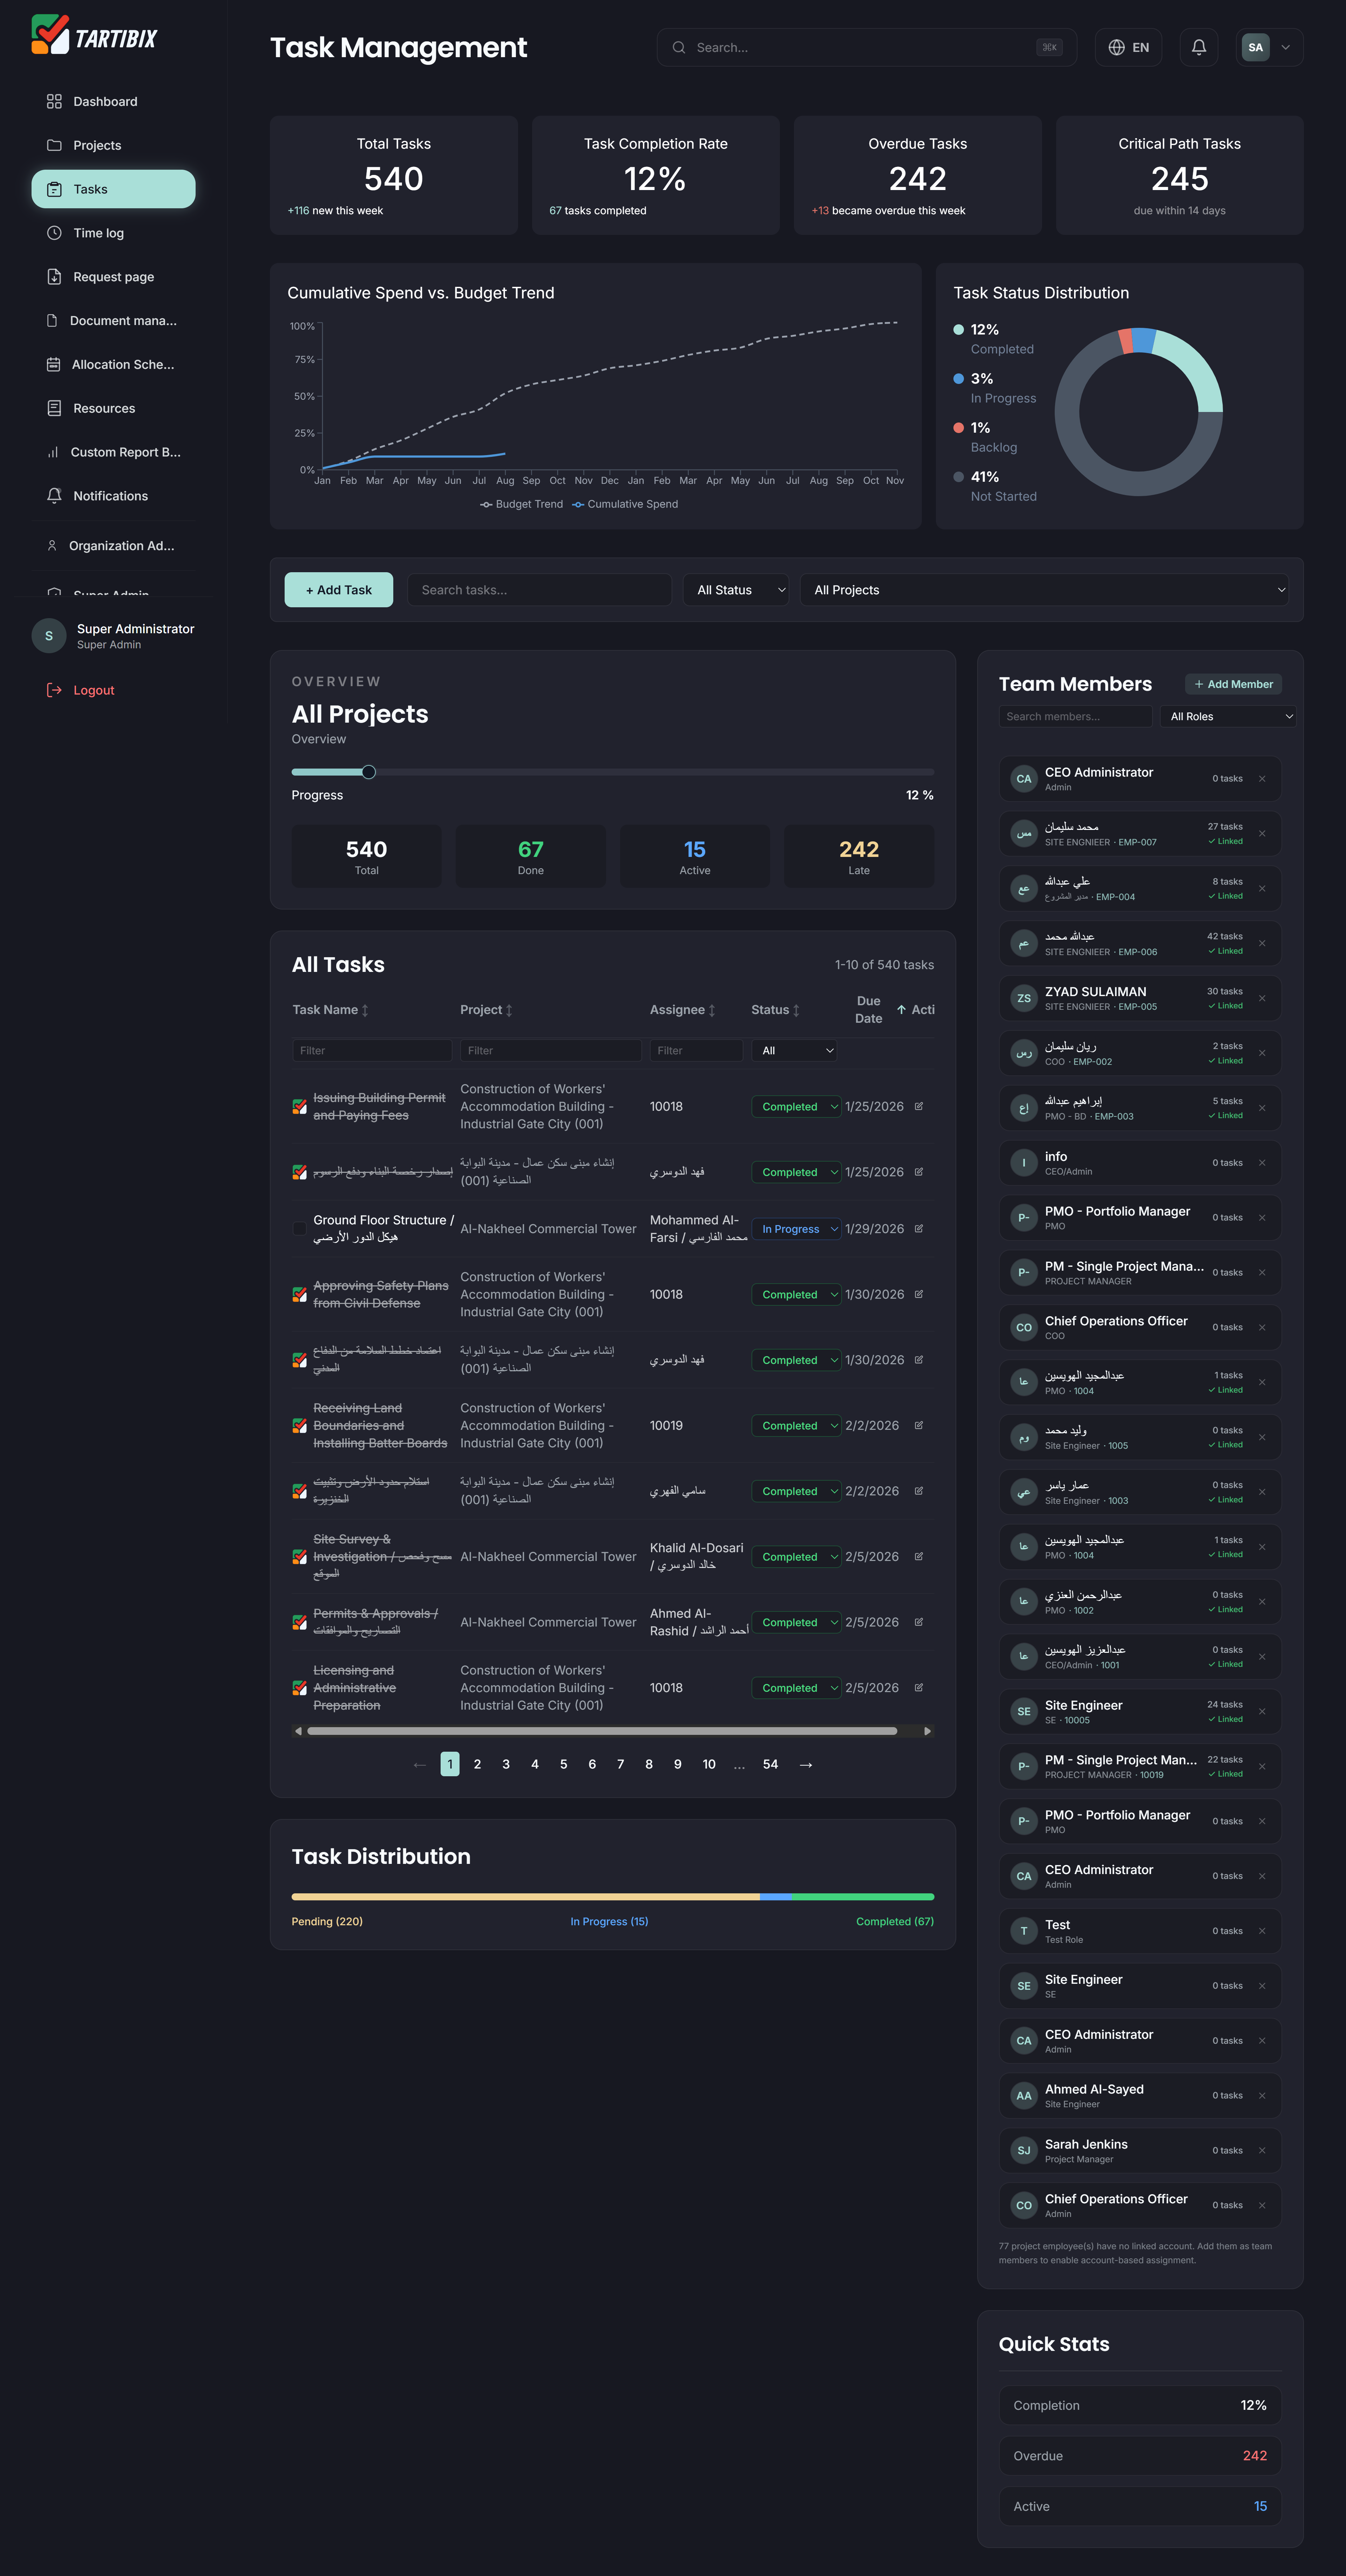Click the + Add Task button
The image size is (1346, 2576).
pyautogui.click(x=339, y=590)
